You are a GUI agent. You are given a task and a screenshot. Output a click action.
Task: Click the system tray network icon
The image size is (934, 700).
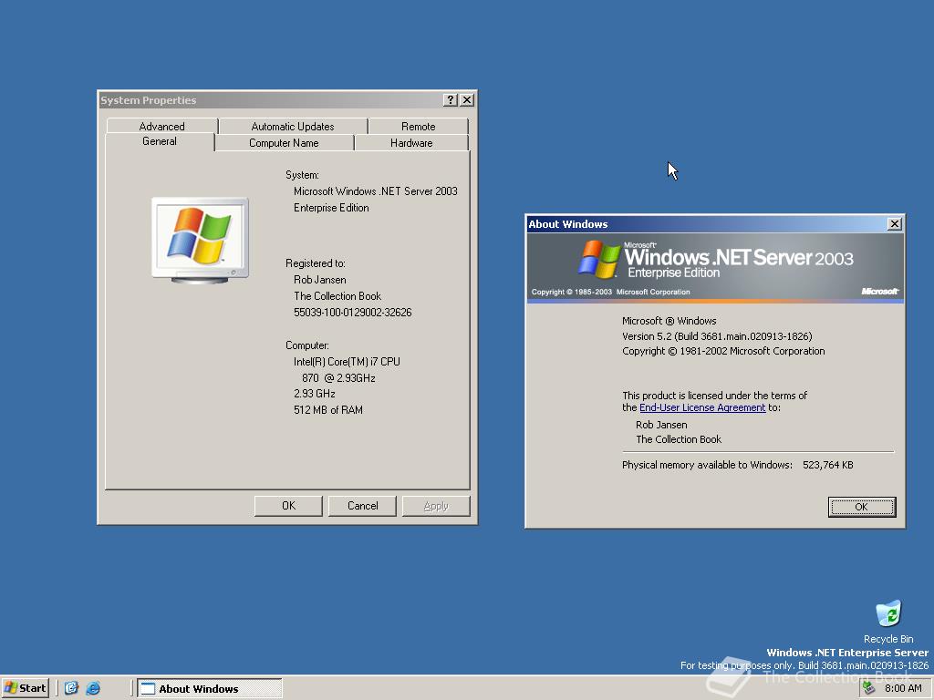(869, 688)
